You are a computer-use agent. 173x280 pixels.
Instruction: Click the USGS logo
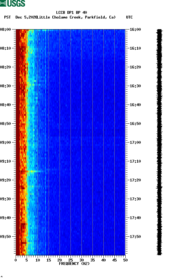13,3
